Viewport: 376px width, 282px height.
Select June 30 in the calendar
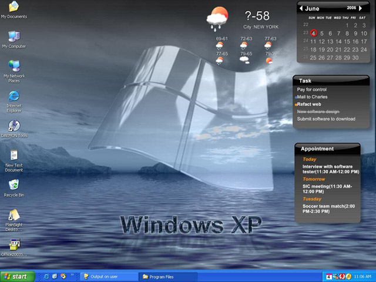[355, 58]
